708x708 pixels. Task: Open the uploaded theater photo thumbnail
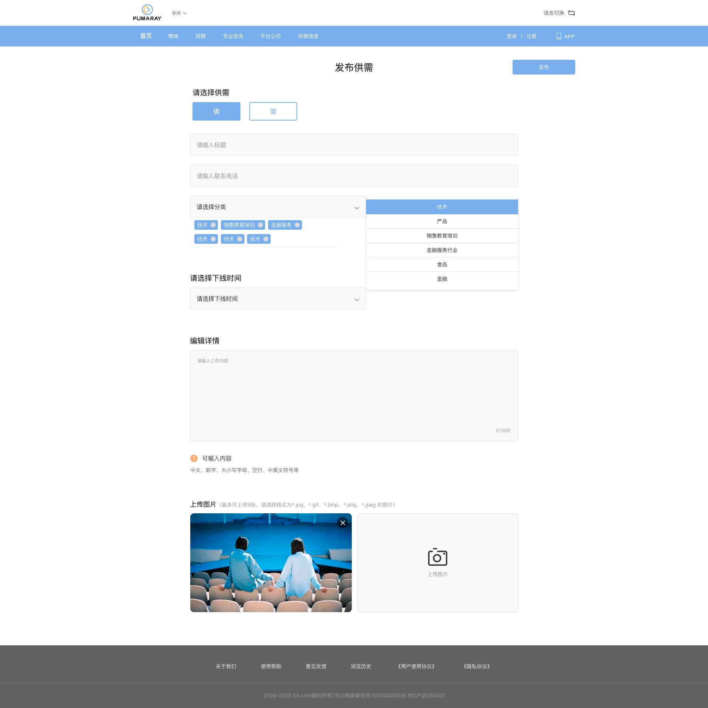(x=271, y=563)
